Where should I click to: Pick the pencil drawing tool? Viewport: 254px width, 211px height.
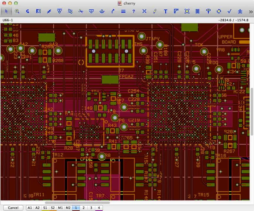(155, 11)
